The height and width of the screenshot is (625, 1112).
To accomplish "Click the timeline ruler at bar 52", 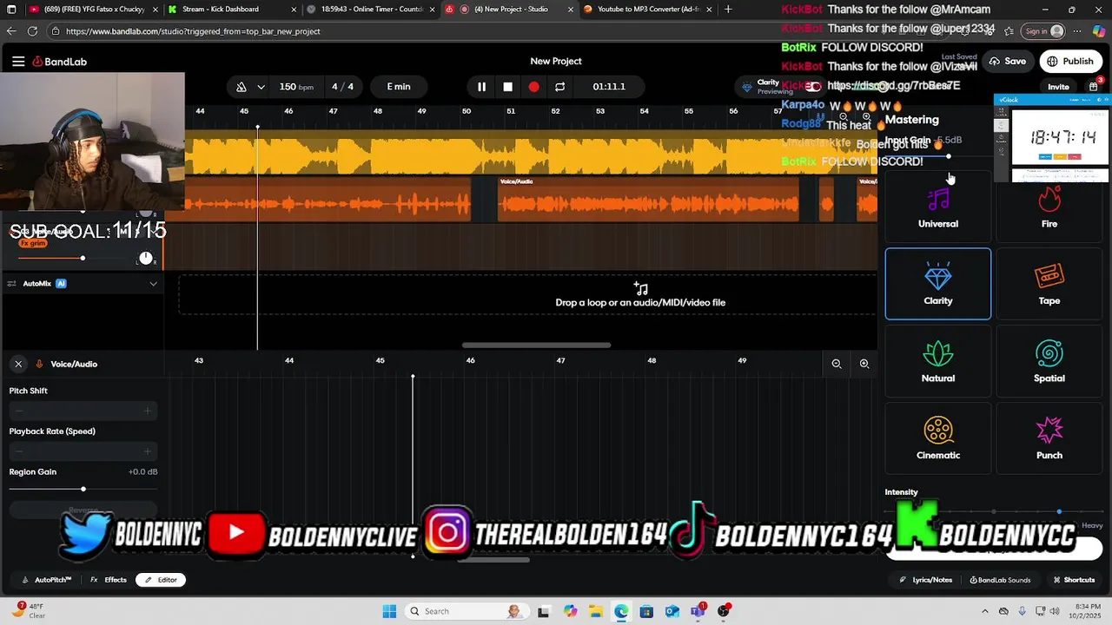I will [x=555, y=111].
